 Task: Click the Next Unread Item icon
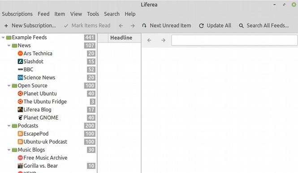point(144,25)
